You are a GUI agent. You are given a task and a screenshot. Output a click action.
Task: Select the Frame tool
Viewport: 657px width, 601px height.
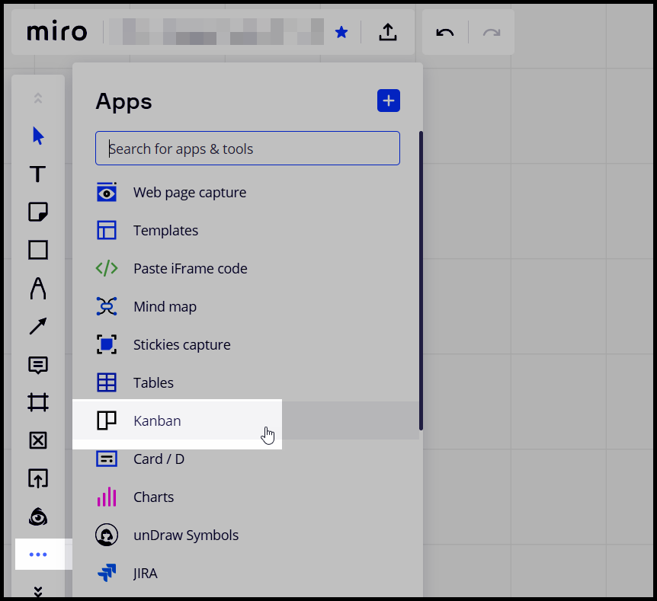38,402
